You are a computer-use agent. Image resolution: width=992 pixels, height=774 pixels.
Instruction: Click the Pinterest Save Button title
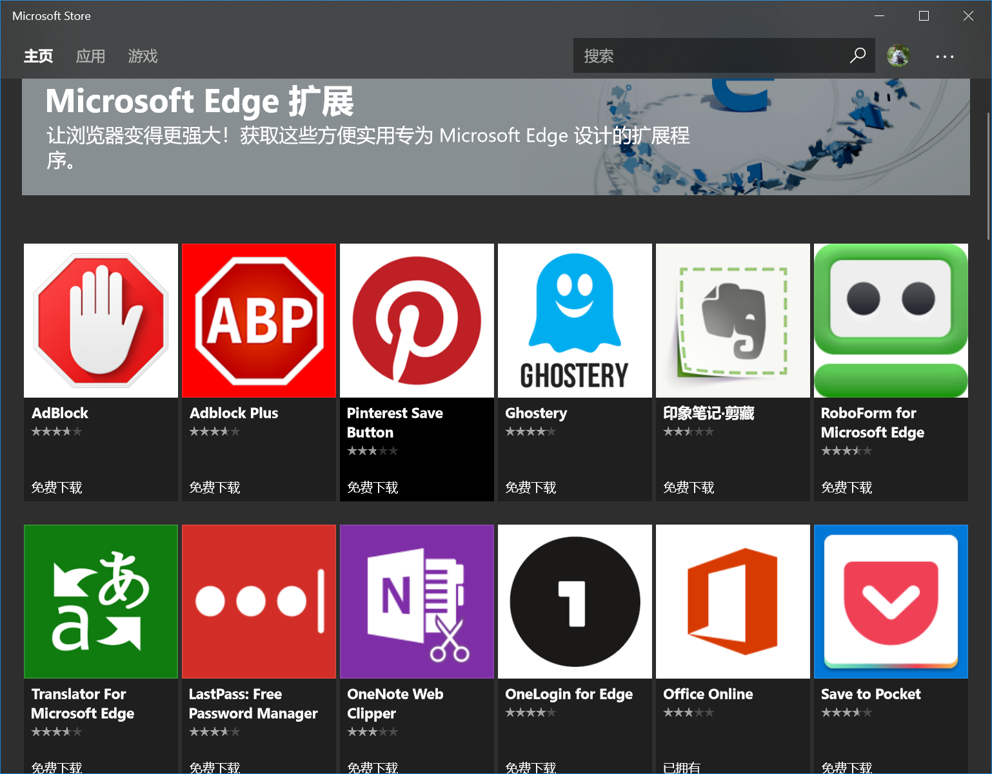[x=395, y=423]
